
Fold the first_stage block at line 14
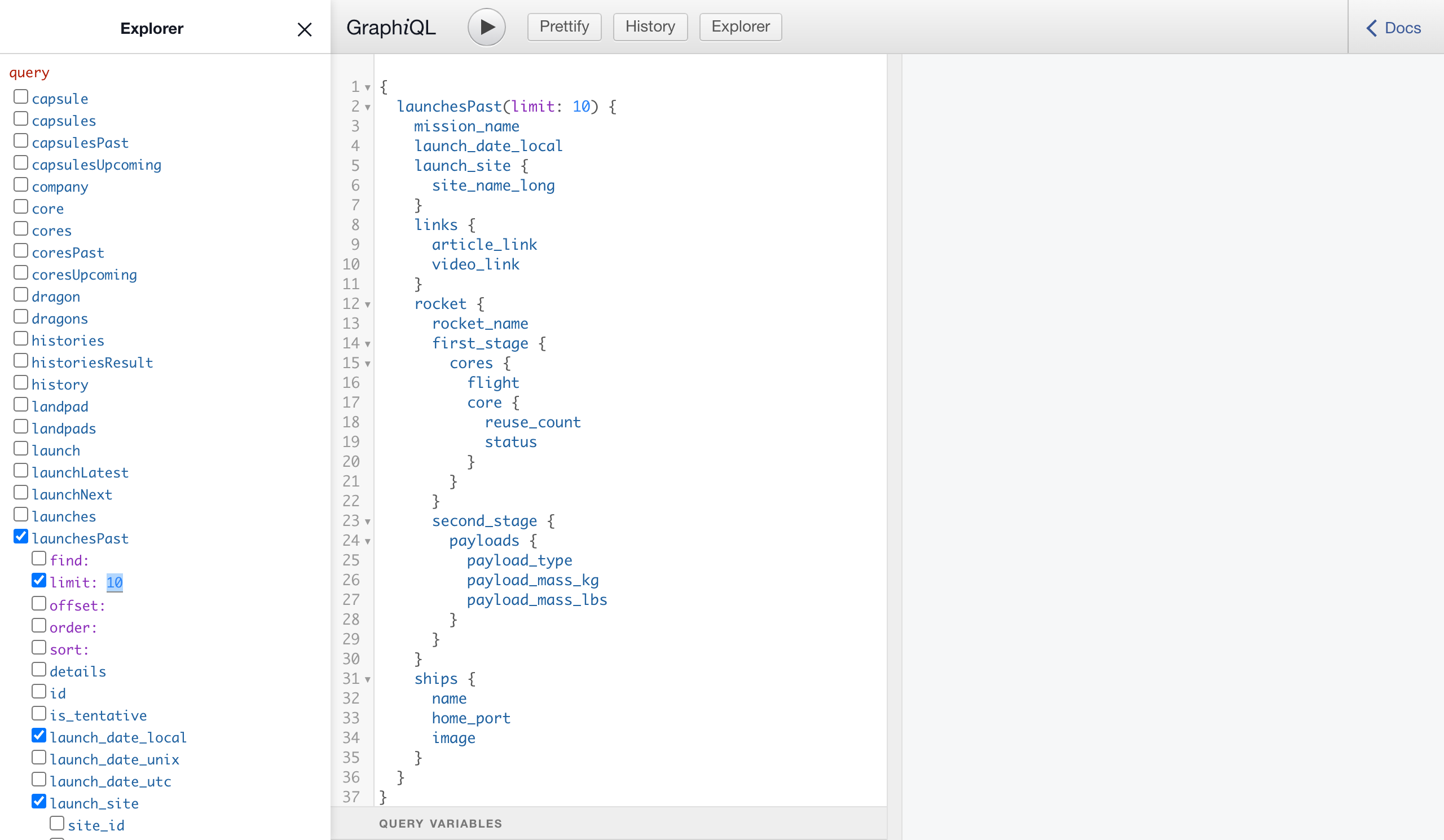point(368,344)
